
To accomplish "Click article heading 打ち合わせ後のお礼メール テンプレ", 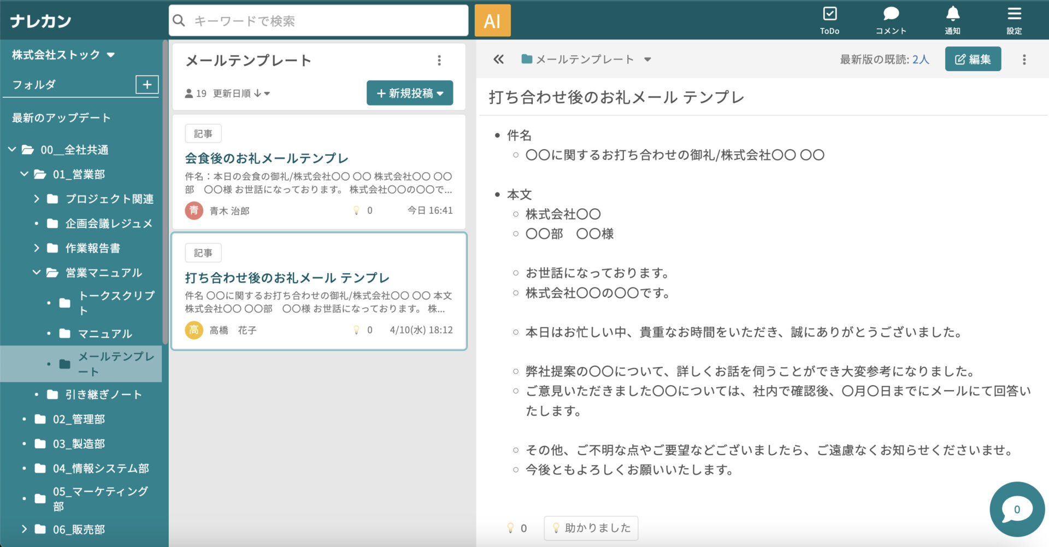I will pos(616,97).
